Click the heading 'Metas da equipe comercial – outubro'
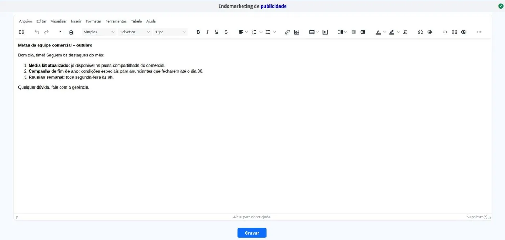The width and height of the screenshot is (505, 240). coord(55,45)
